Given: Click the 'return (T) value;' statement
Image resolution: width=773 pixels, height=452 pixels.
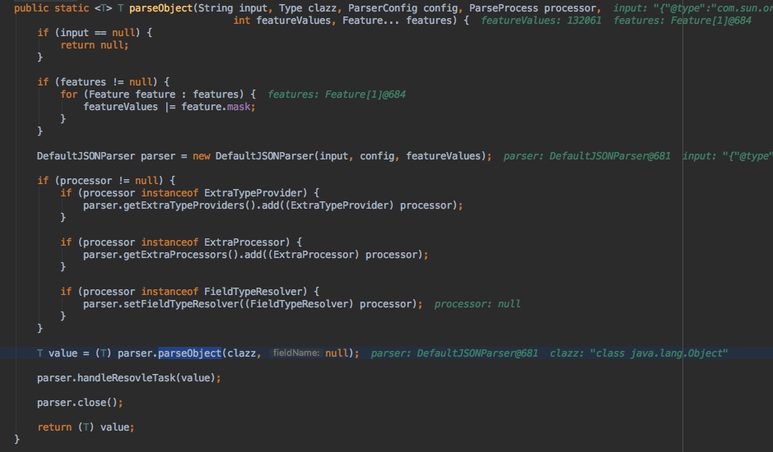Looking at the screenshot, I should point(86,427).
